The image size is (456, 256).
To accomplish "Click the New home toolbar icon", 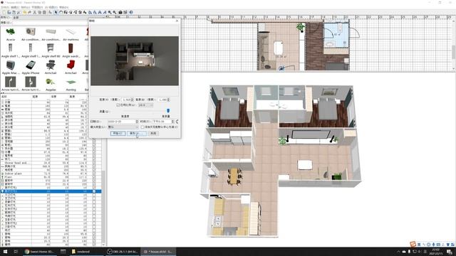I will pos(4,12).
